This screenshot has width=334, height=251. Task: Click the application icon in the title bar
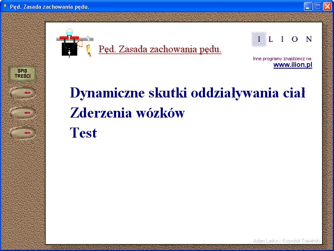5,6
